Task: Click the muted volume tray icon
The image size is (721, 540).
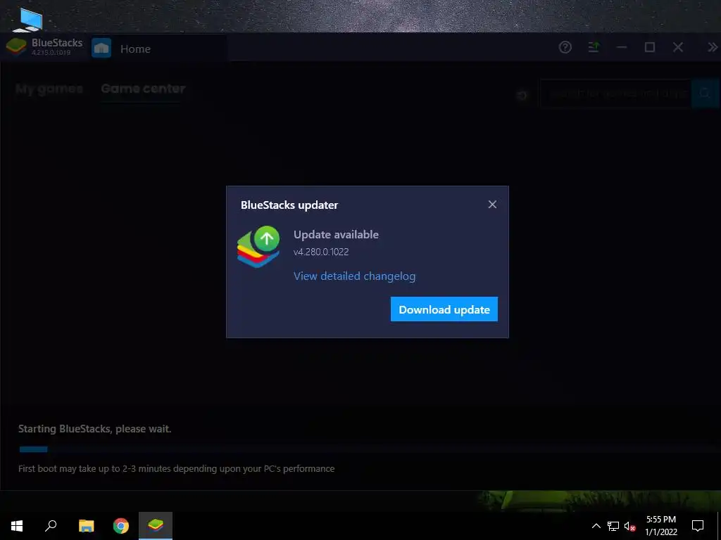Action: click(629, 526)
